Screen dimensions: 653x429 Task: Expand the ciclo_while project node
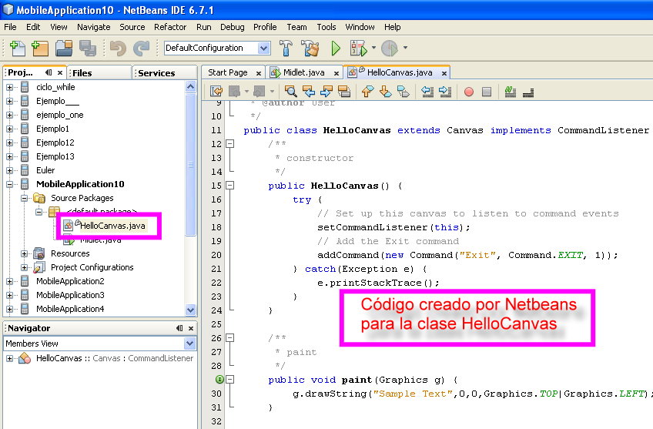[x=9, y=88]
